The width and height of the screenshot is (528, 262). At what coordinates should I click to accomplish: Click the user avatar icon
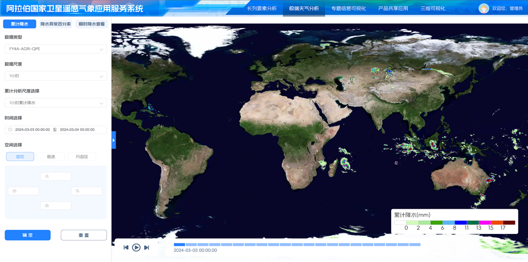484,8
